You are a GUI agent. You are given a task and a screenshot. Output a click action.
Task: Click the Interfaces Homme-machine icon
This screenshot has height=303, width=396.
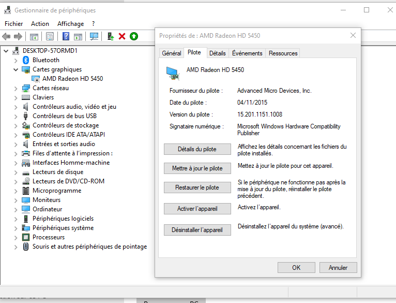26,163
